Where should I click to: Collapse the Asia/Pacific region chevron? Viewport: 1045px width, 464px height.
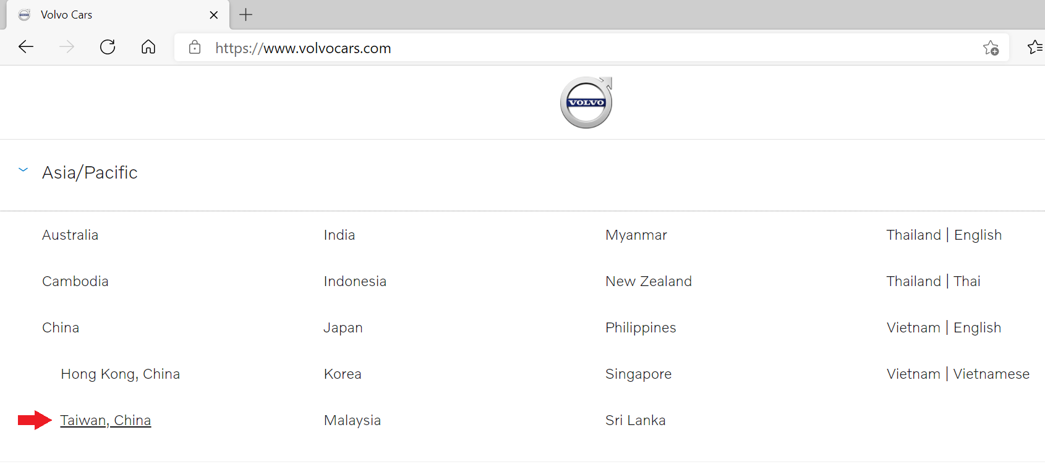coord(23,170)
